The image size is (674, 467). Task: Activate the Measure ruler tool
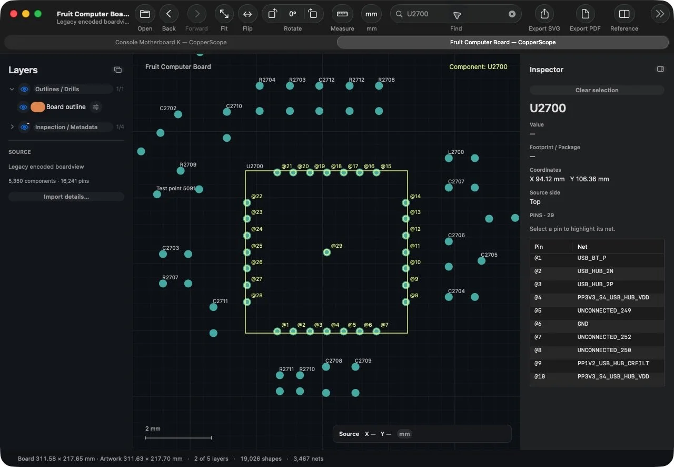[342, 14]
